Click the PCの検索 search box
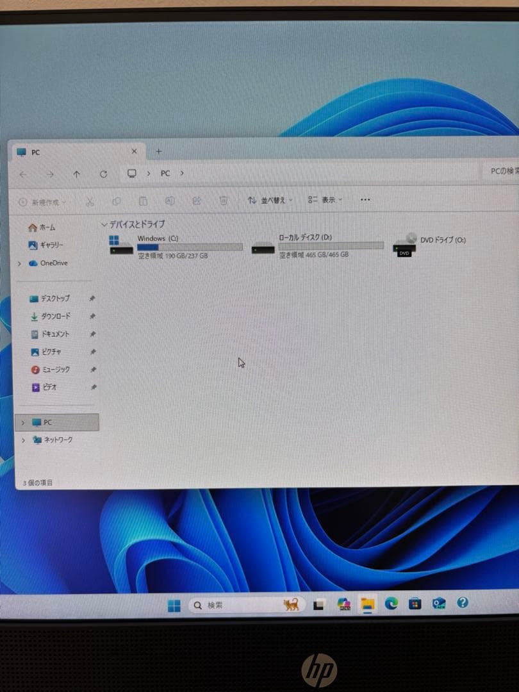The width and height of the screenshot is (519, 692). pos(500,171)
